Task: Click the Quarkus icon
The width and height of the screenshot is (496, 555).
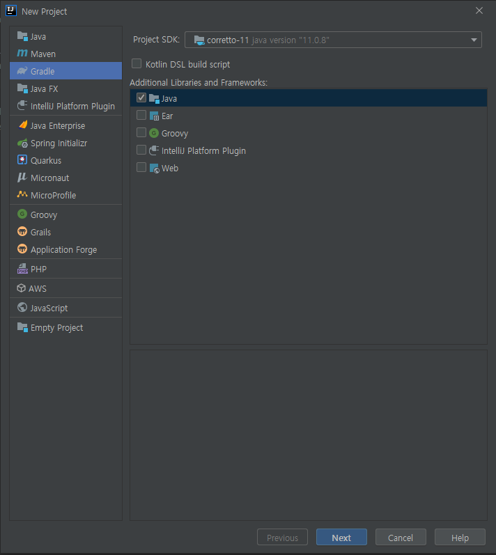Action: click(22, 160)
